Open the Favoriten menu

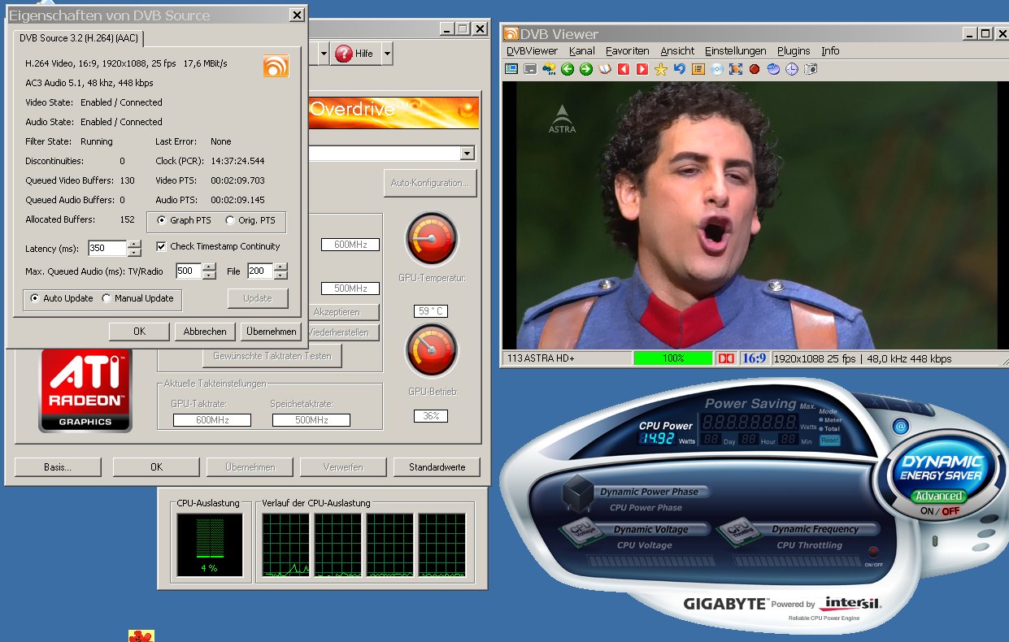coord(627,50)
